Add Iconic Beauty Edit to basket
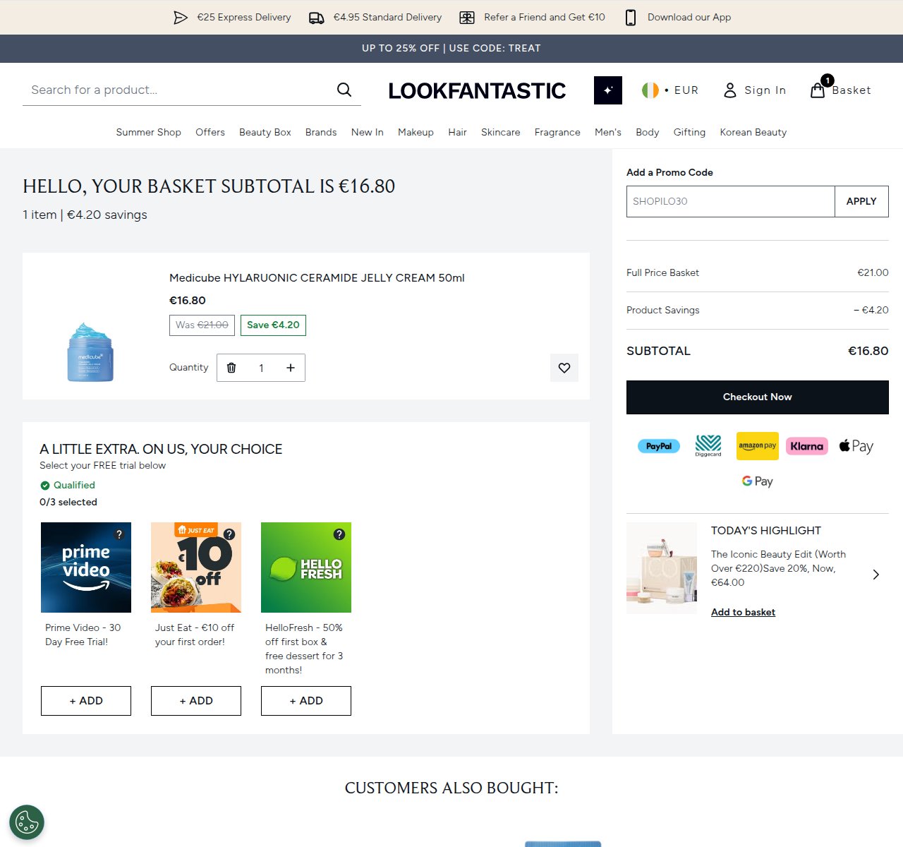This screenshot has width=903, height=847. [x=743, y=612]
